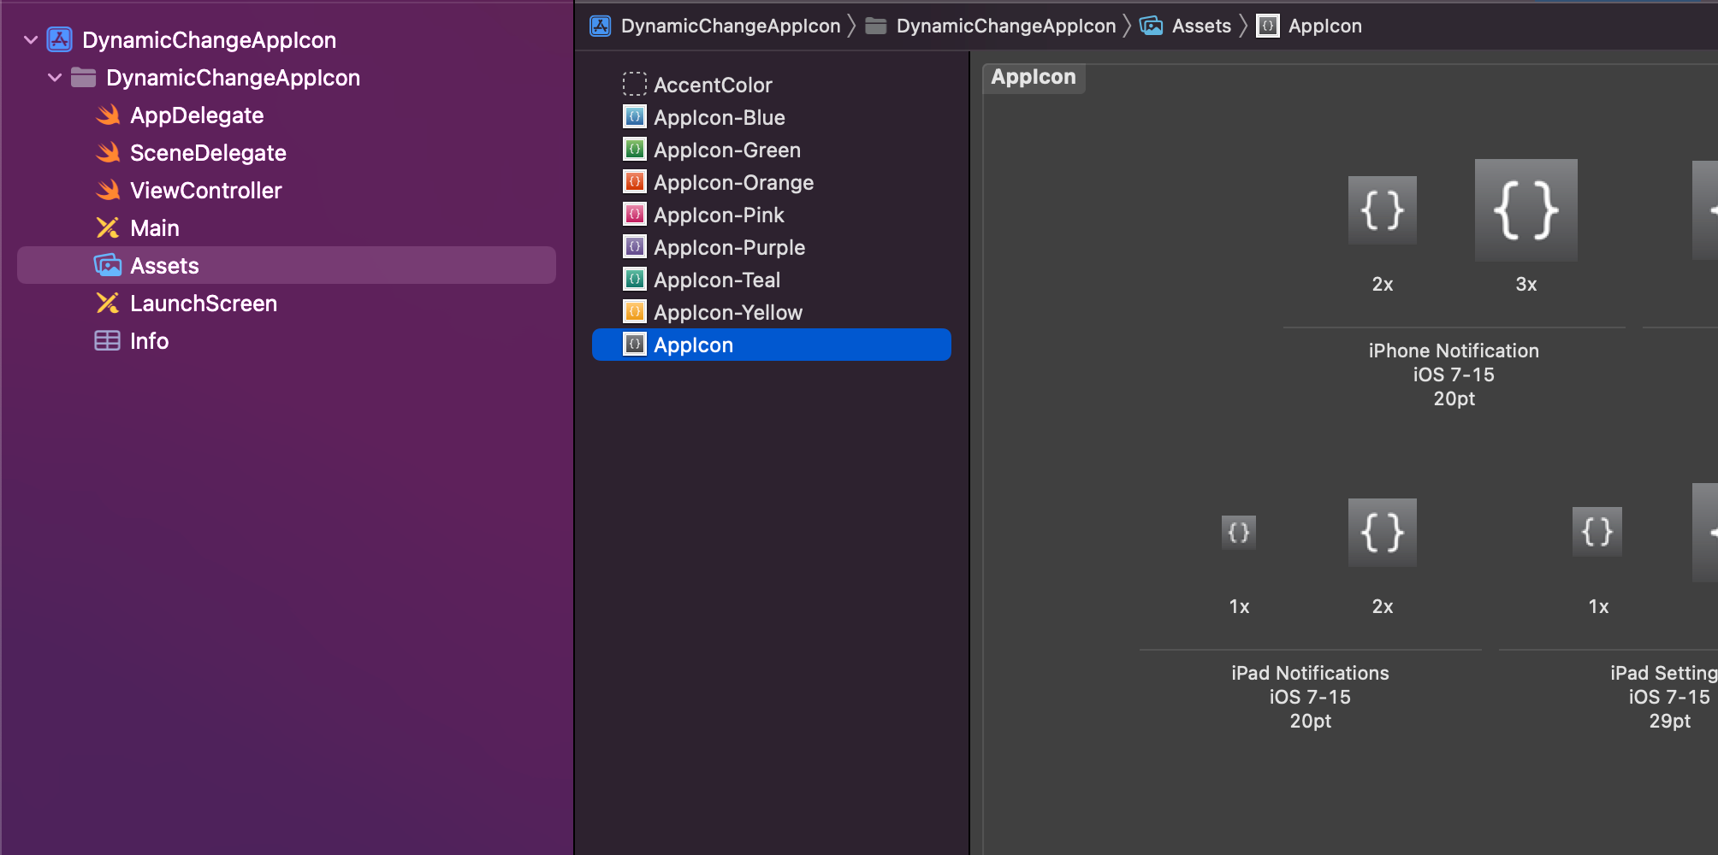1718x855 pixels.
Task: Open the Main storyboard file
Action: (x=154, y=228)
